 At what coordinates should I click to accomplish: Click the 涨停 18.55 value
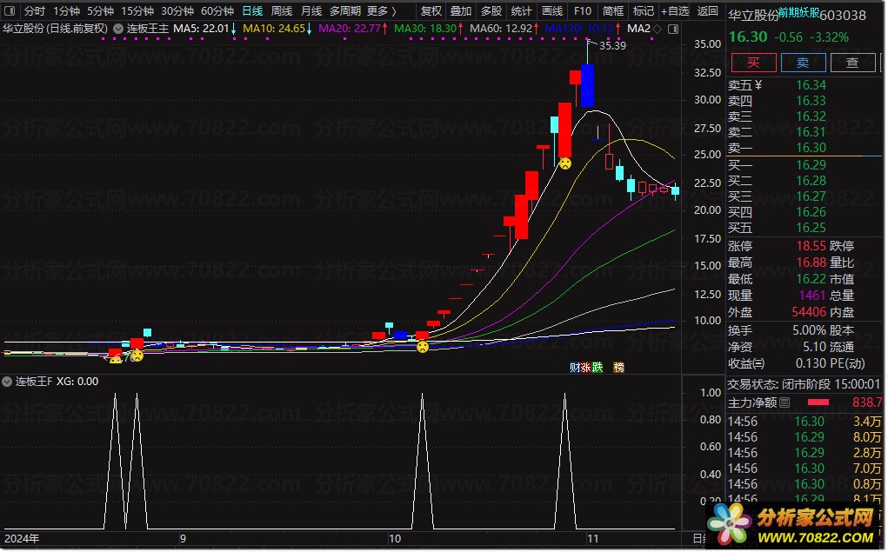811,246
